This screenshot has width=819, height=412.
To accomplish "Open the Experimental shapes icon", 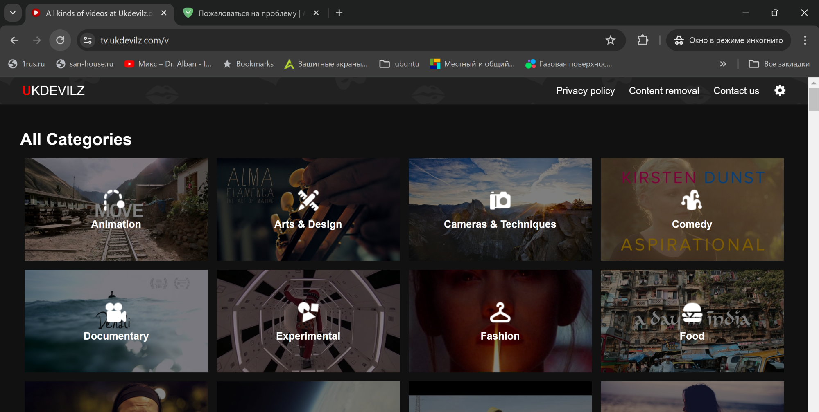I will coord(308,312).
